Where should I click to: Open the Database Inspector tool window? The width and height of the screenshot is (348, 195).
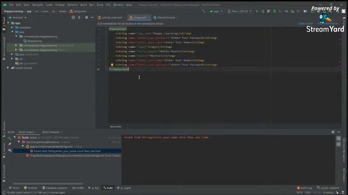[x=55, y=188]
